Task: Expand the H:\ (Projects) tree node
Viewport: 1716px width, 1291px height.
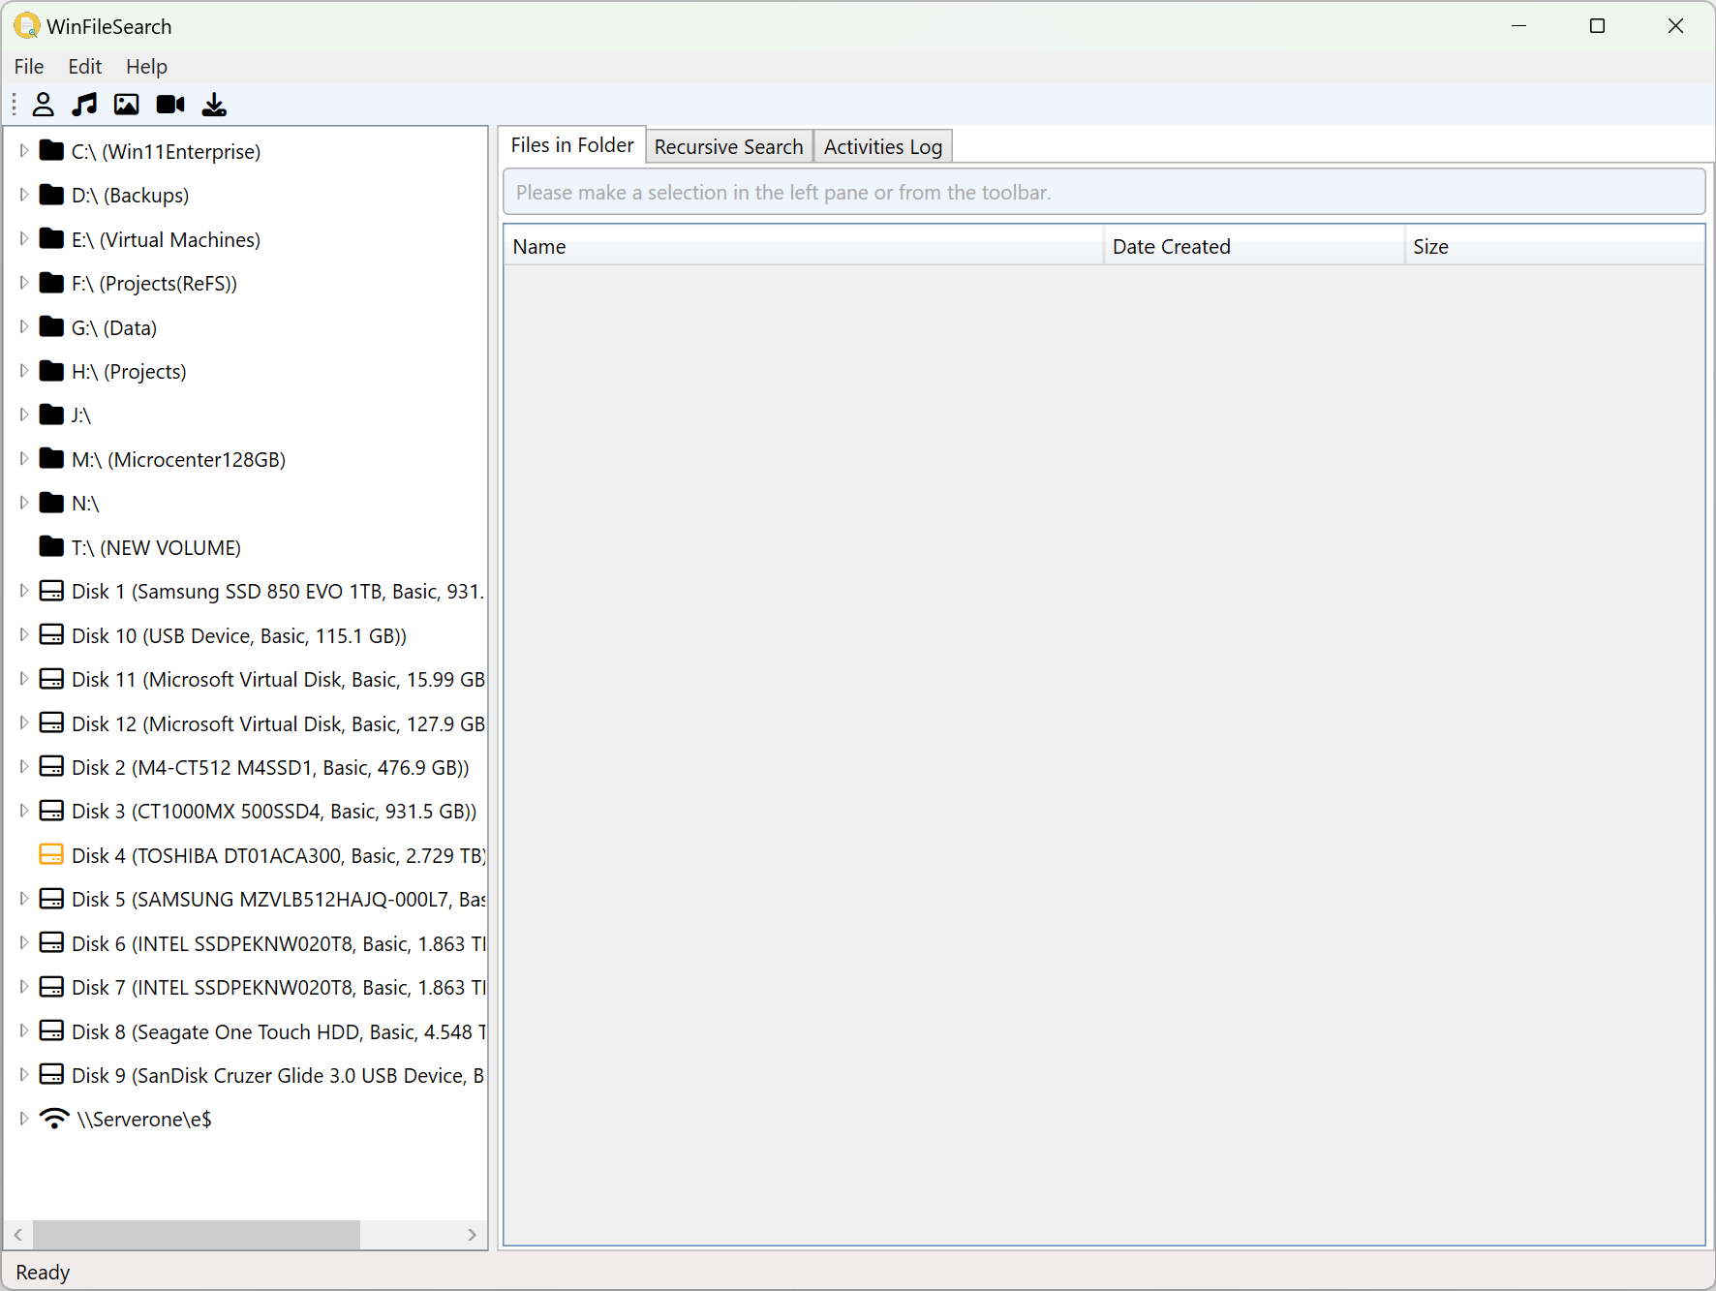Action: [24, 371]
